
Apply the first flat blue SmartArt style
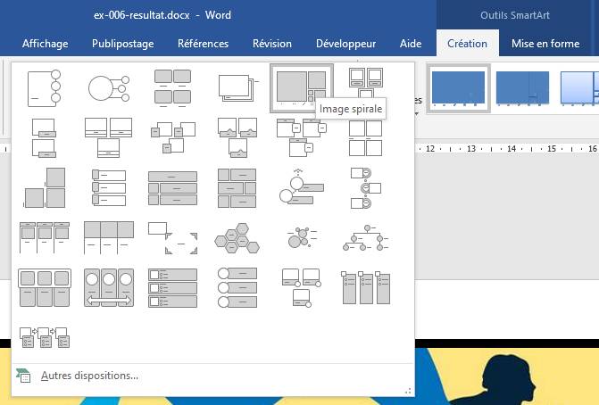tap(458, 88)
